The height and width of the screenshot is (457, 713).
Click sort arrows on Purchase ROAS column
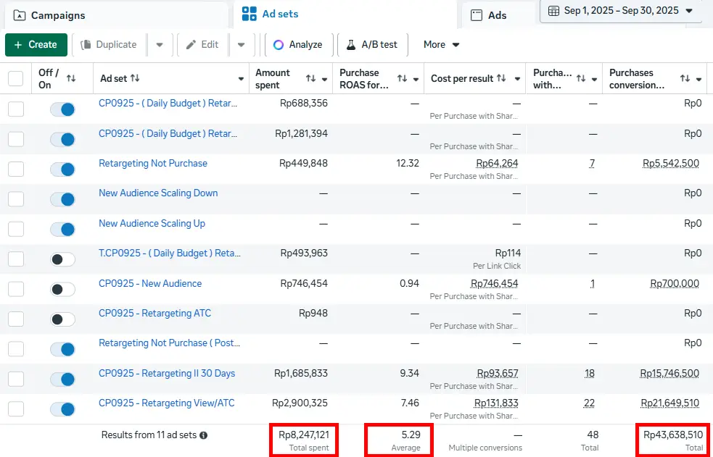(403, 78)
